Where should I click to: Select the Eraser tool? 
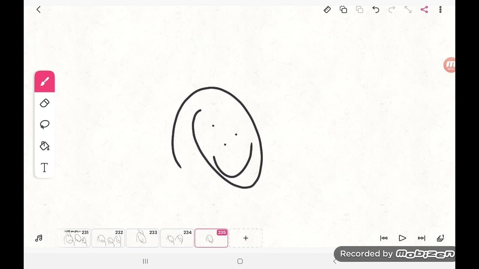(x=45, y=103)
